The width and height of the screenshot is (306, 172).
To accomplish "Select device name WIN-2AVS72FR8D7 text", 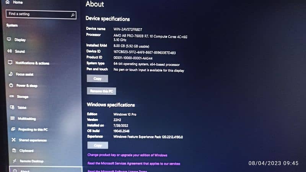I will coord(128,29).
